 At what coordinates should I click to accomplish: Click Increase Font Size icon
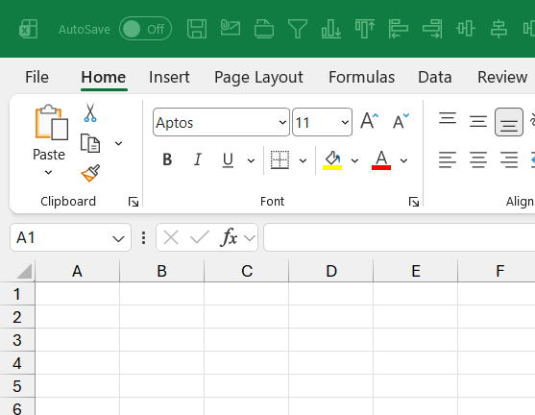click(x=370, y=121)
